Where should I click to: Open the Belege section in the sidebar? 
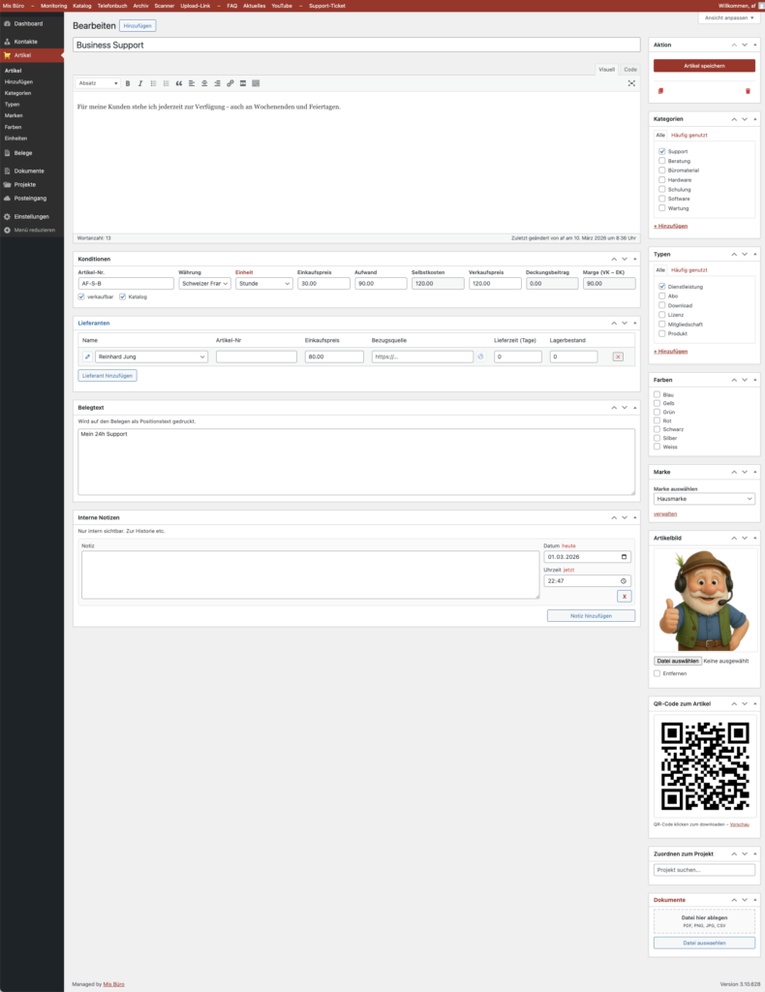[x=22, y=152]
